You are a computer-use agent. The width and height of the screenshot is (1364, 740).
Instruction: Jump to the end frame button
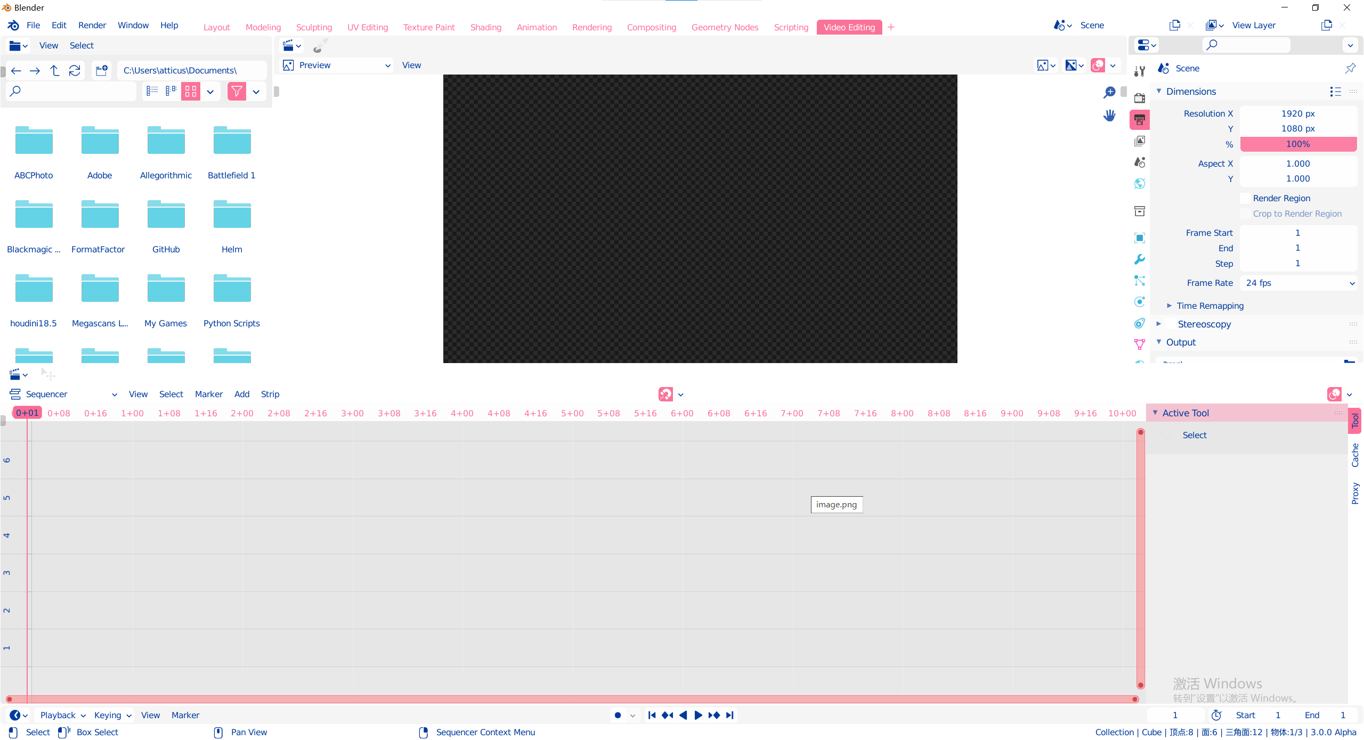pyautogui.click(x=730, y=715)
